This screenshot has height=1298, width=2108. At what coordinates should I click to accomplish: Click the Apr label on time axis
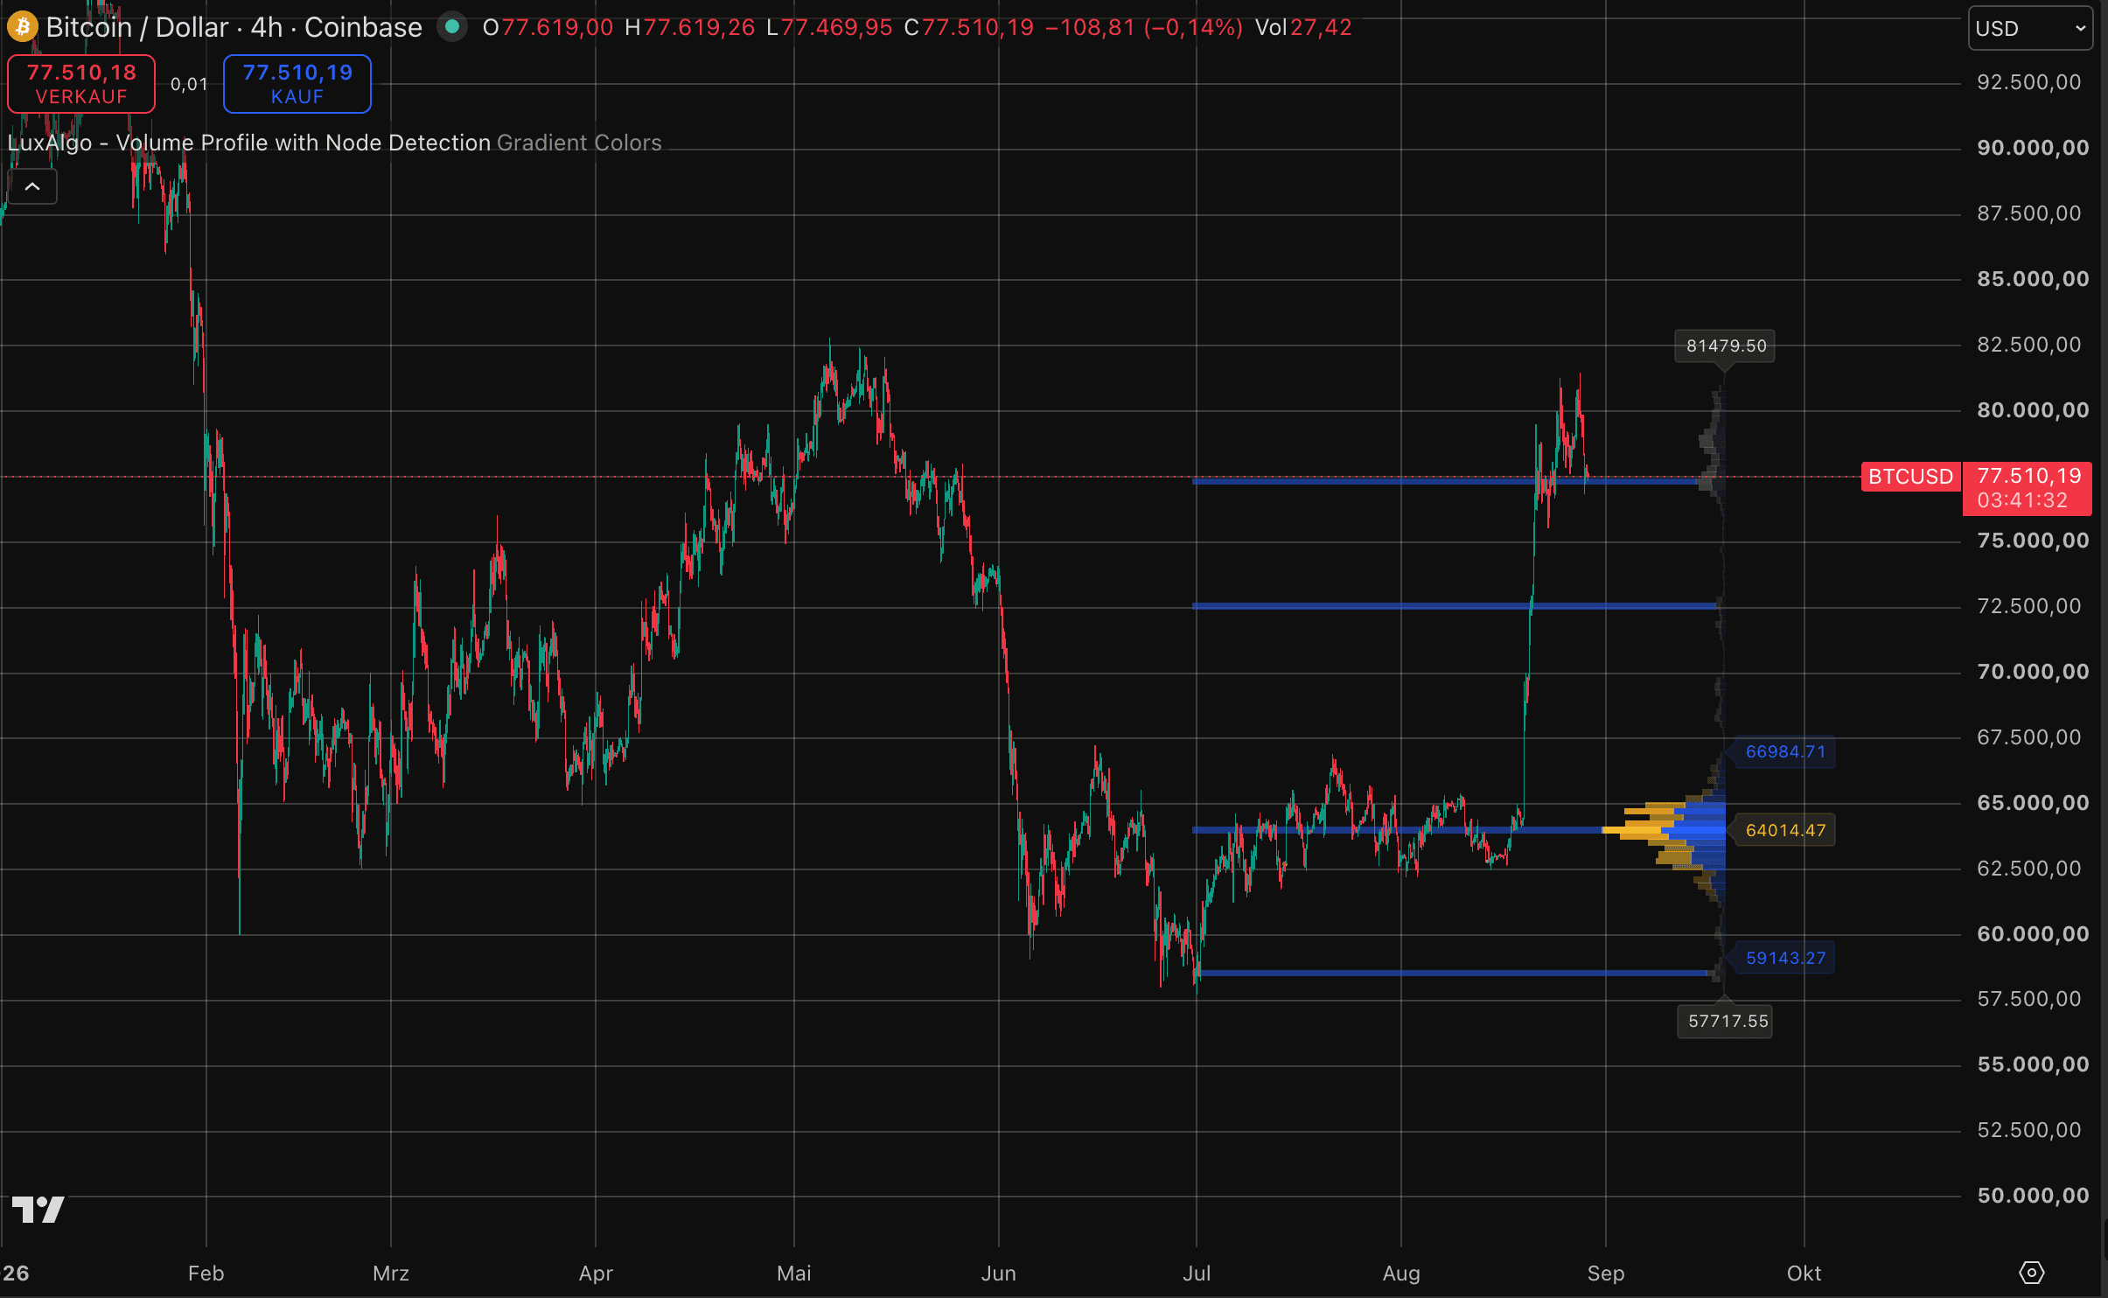click(x=596, y=1274)
